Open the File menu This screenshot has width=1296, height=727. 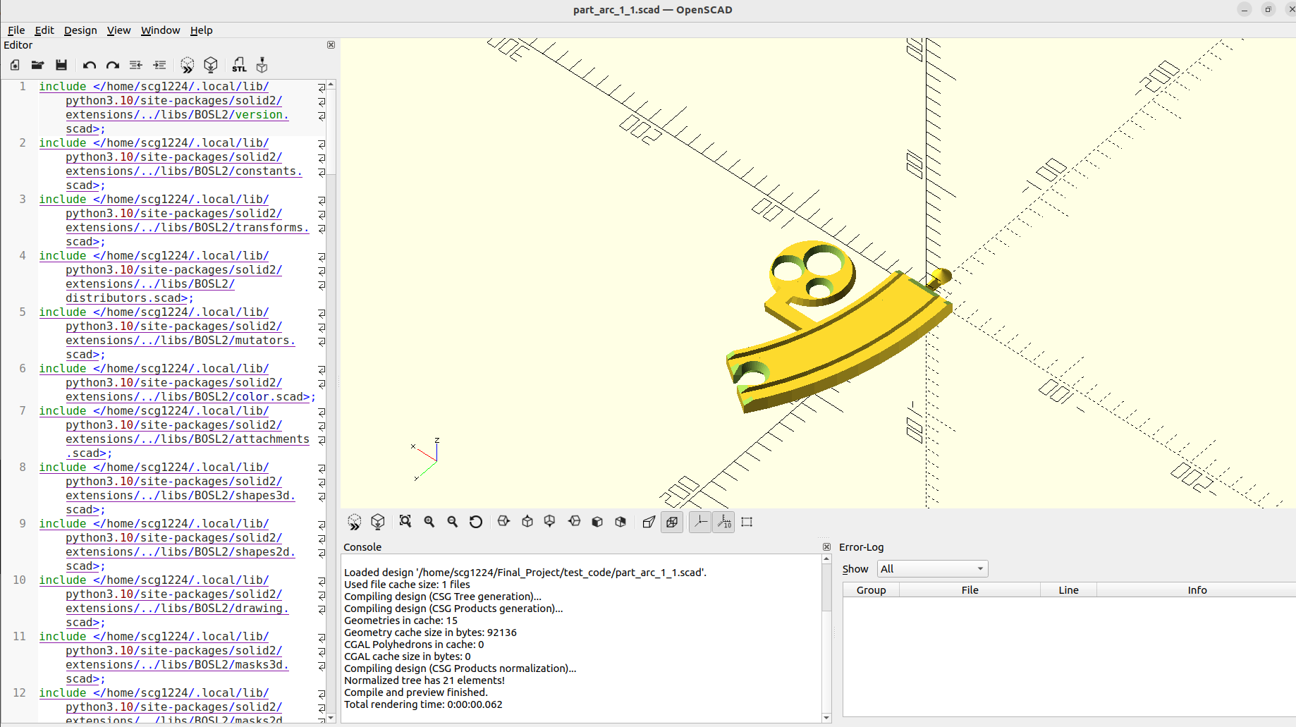[16, 30]
